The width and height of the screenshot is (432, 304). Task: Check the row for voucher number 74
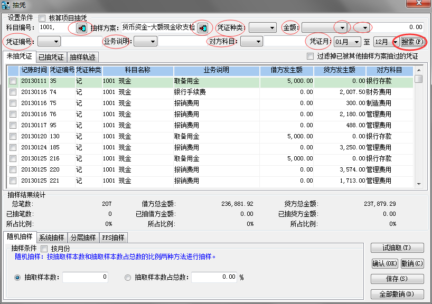[13, 92]
